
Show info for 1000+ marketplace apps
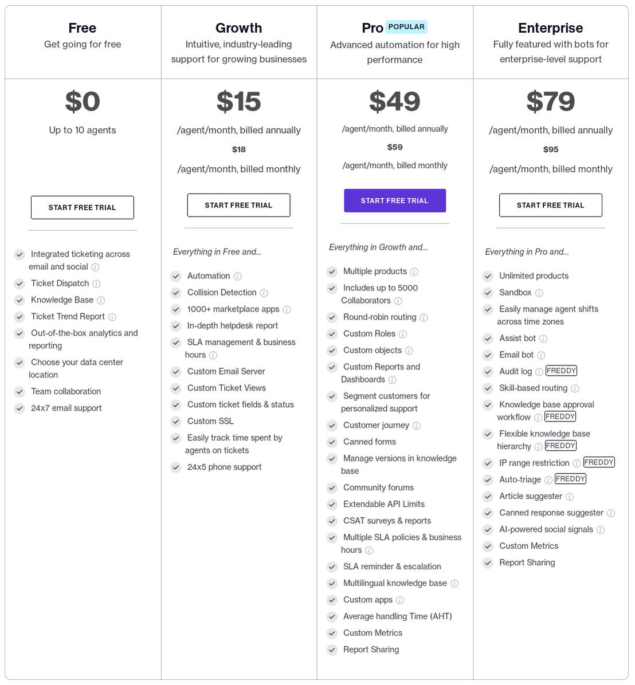tap(287, 309)
